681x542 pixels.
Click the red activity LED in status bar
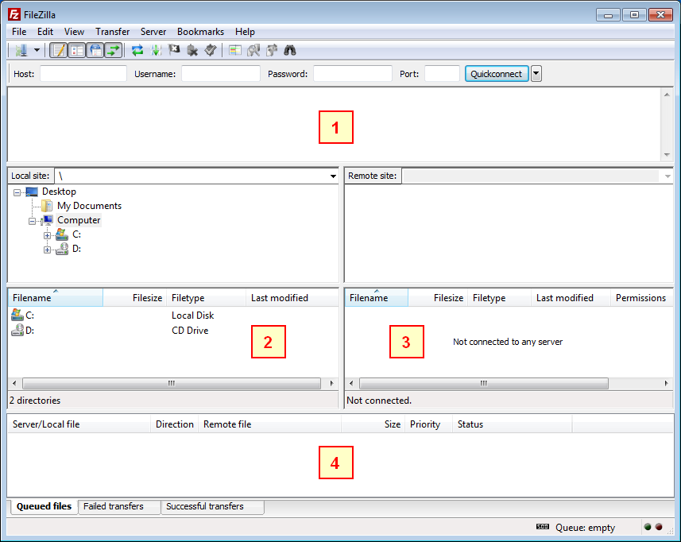click(x=659, y=527)
